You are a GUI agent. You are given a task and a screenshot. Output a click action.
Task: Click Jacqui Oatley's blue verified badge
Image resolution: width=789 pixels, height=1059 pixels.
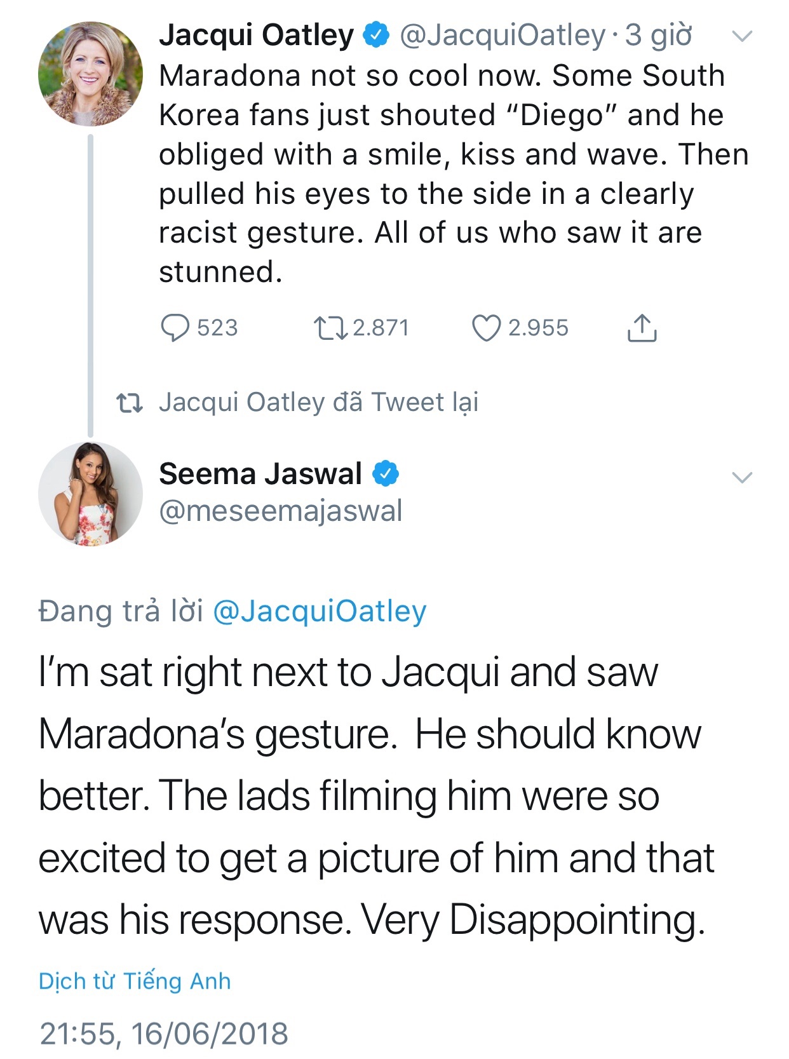click(376, 35)
